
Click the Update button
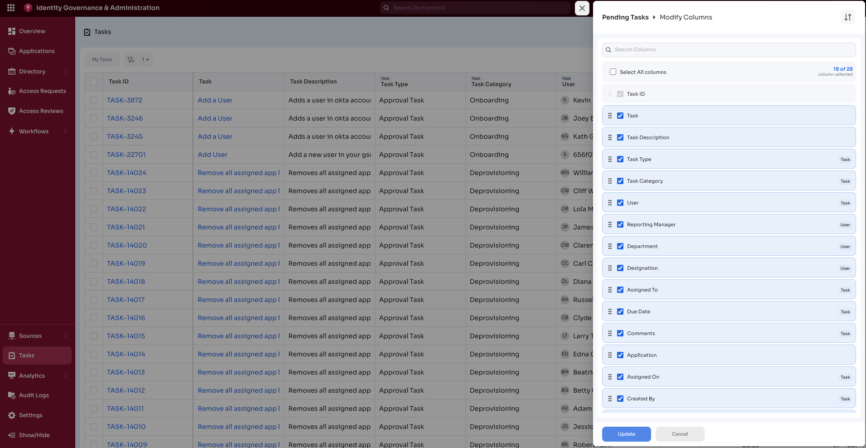coord(626,434)
